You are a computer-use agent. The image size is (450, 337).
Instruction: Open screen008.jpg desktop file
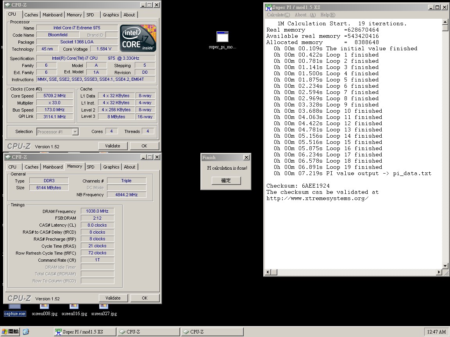click(45, 310)
